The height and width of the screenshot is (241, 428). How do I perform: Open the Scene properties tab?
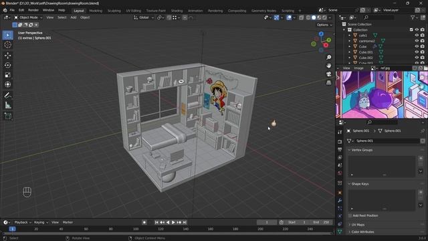340,165
